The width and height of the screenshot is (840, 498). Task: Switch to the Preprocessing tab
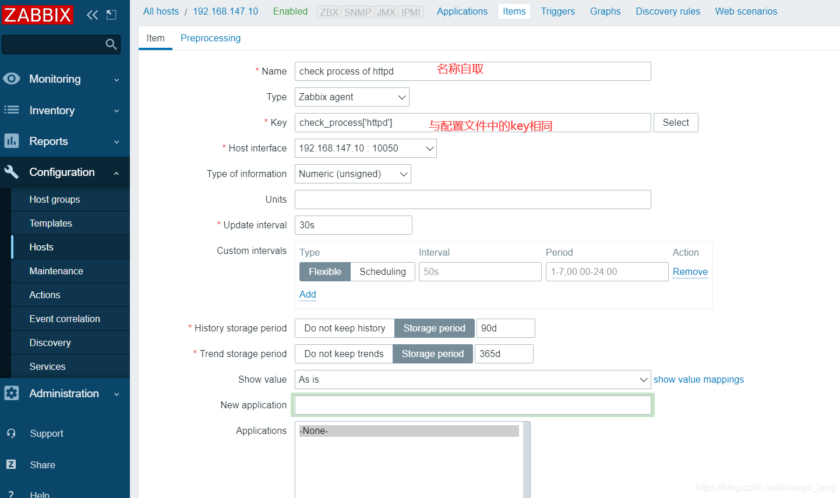(x=210, y=38)
